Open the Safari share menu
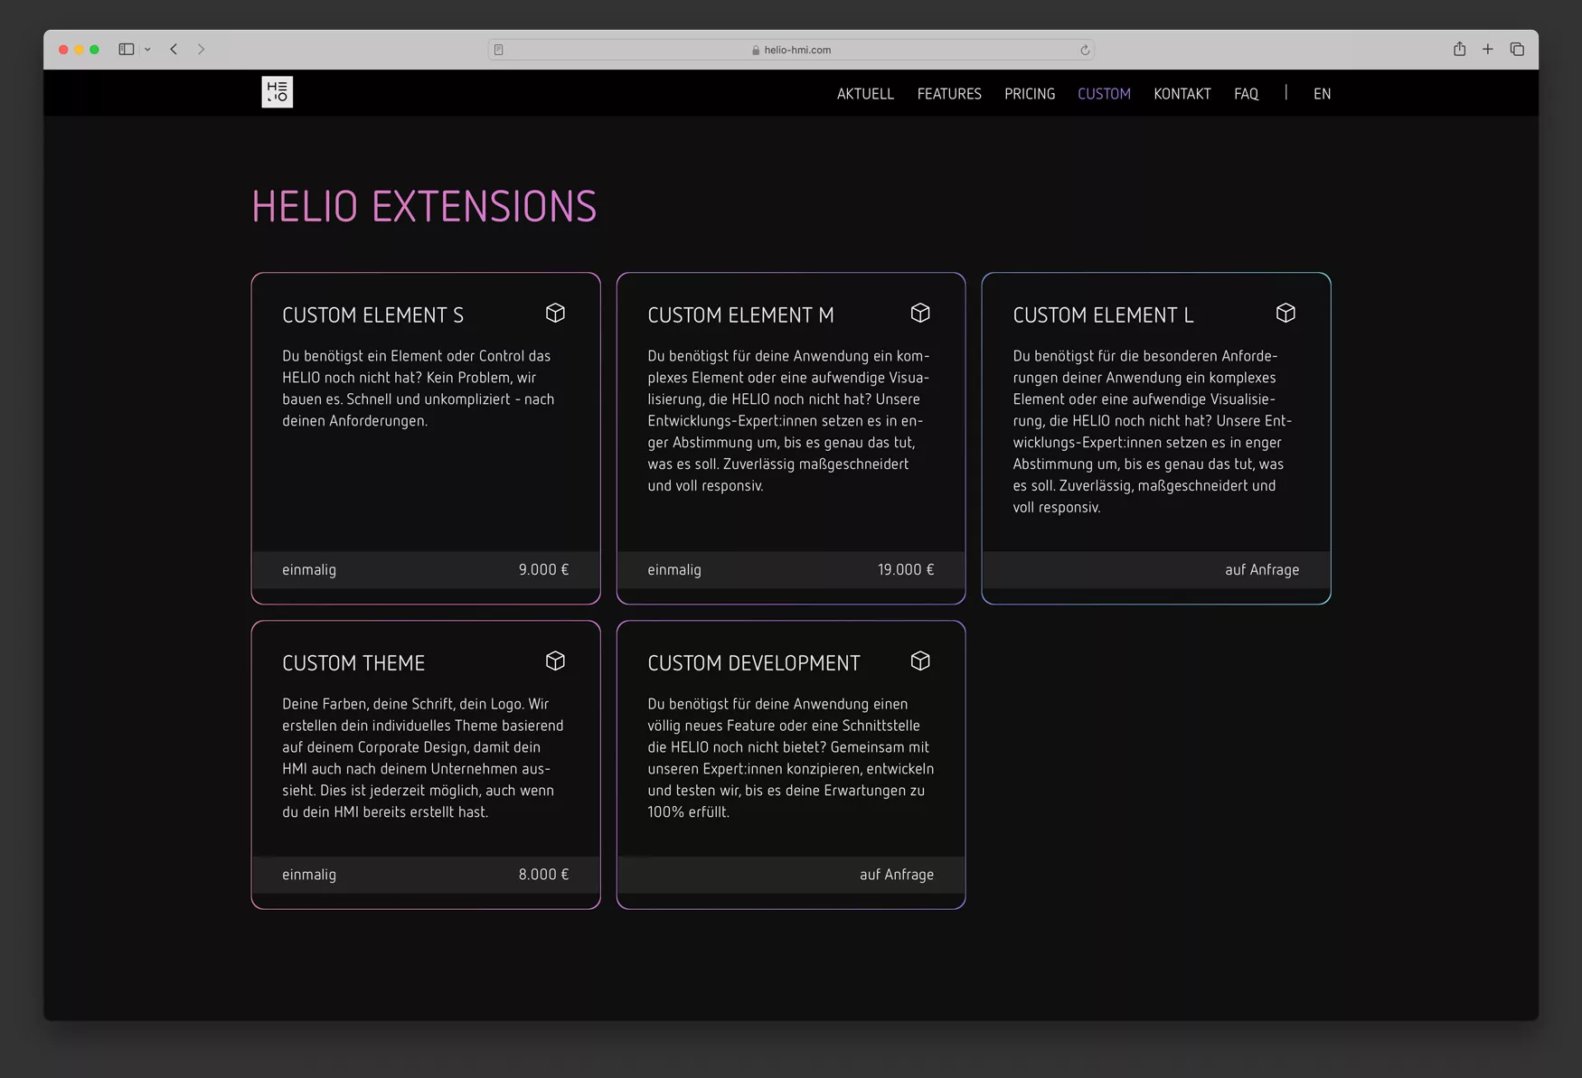 [x=1459, y=49]
